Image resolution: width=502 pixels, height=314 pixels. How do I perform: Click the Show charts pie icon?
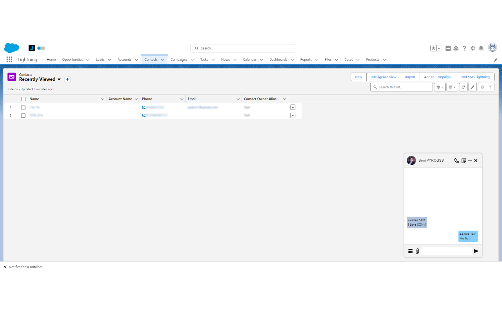[482, 87]
